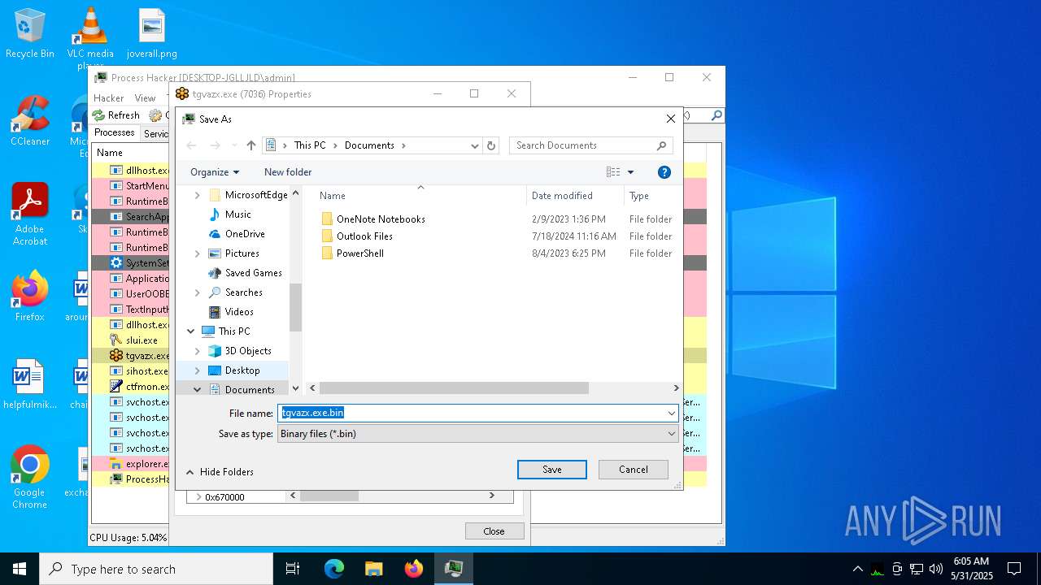This screenshot has height=585, width=1041.
Task: Select Desktop in navigation pane
Action: 242,370
